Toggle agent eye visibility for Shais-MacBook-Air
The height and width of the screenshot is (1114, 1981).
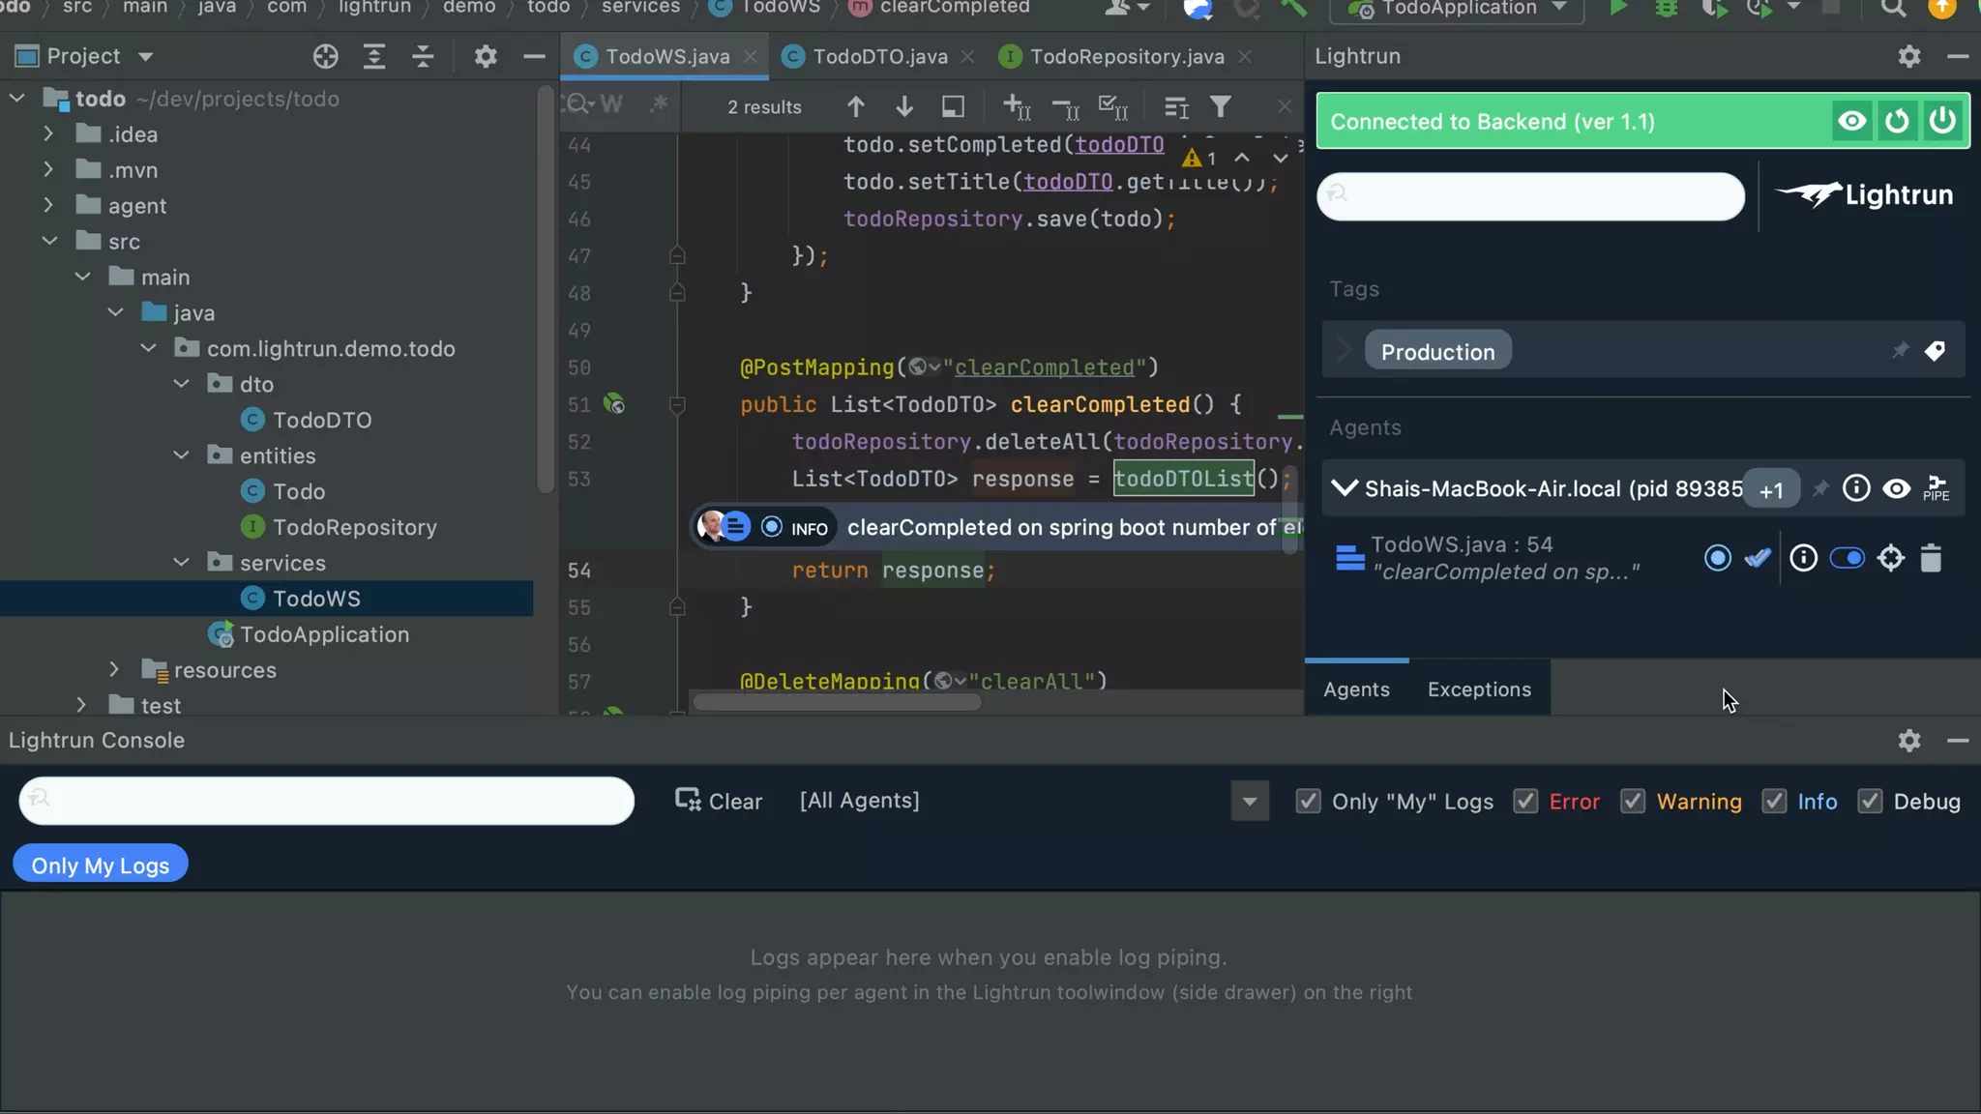coord(1896,488)
